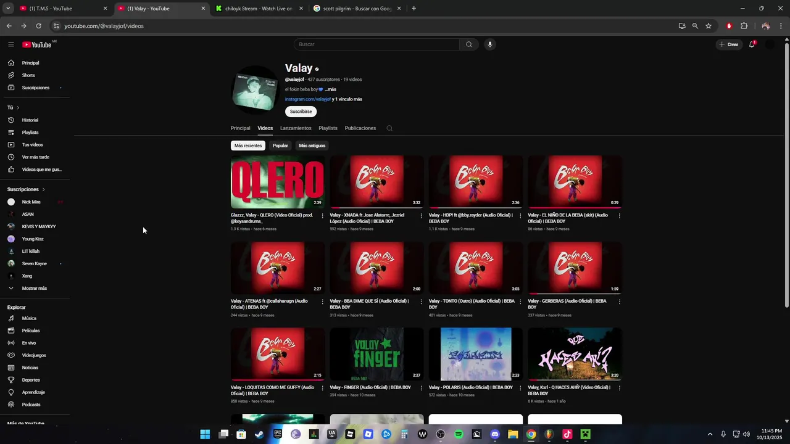Open new browser tab with plus
This screenshot has width=790, height=444.
[414, 9]
